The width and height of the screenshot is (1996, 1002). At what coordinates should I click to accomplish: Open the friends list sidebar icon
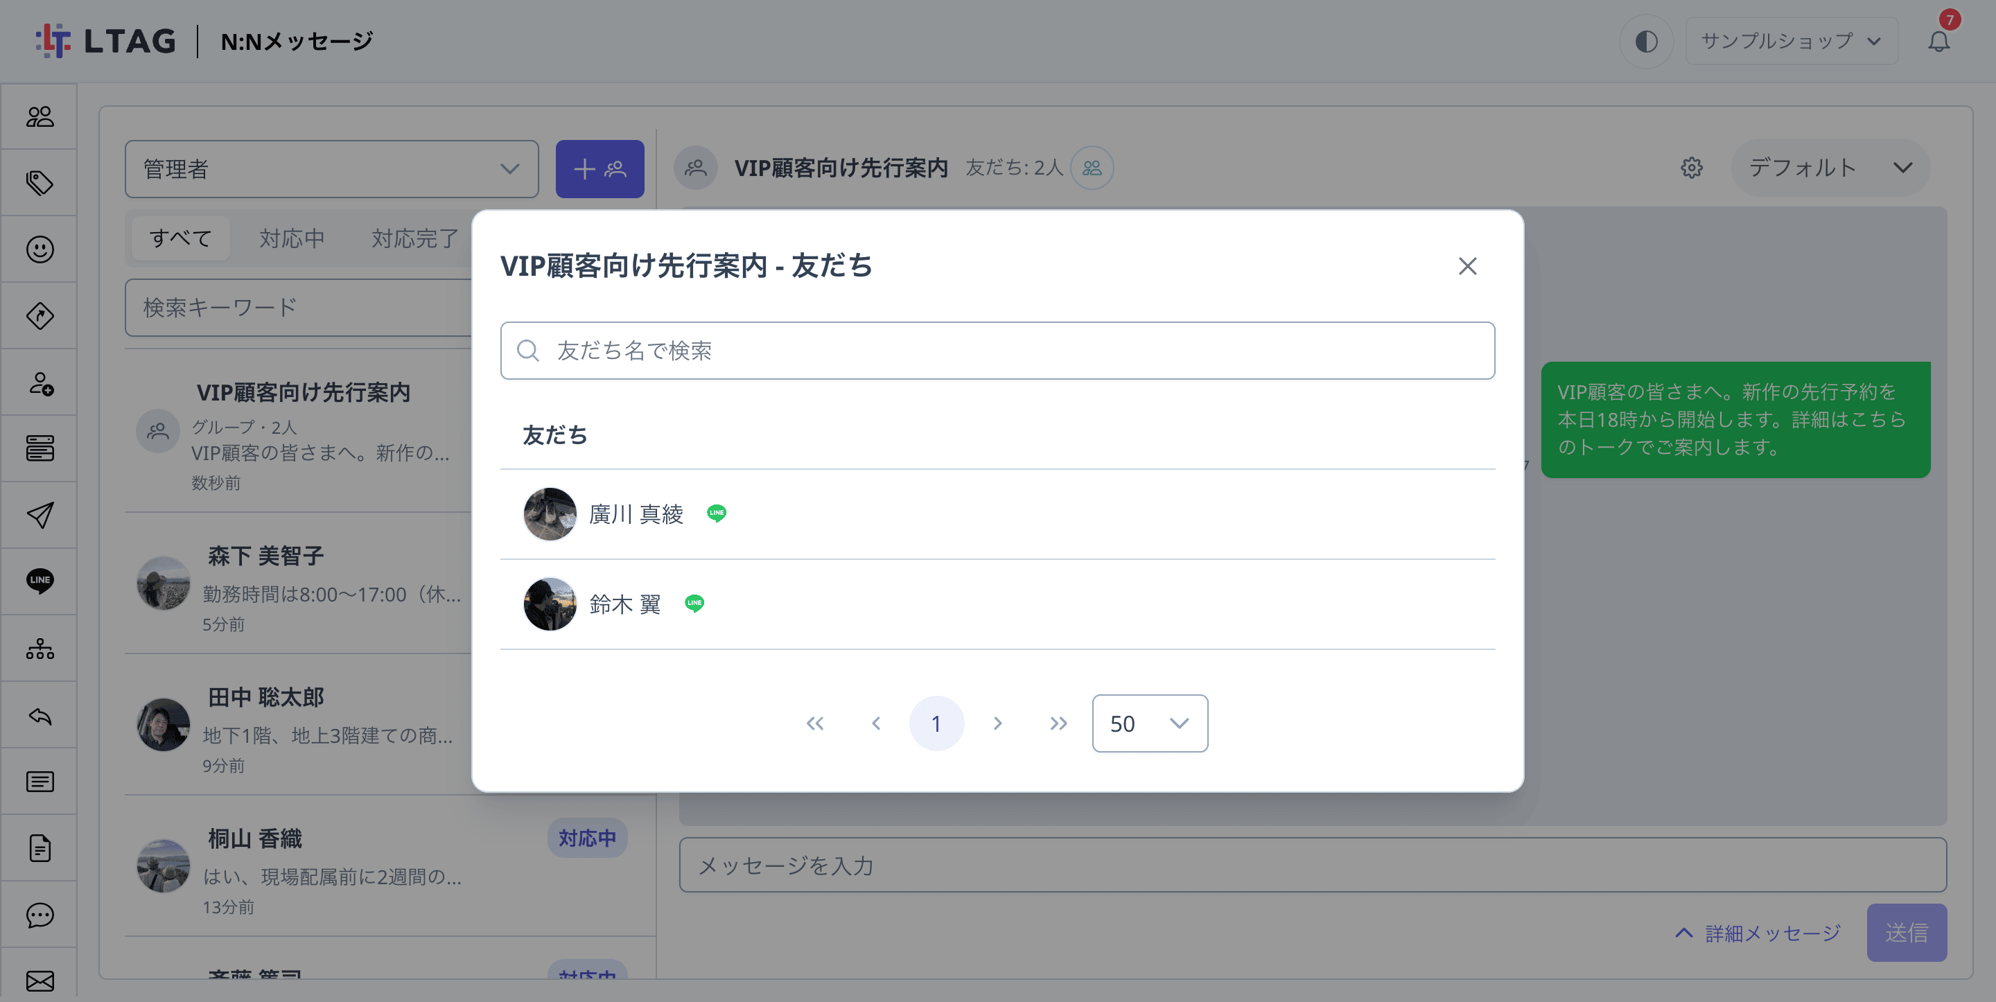tap(40, 116)
